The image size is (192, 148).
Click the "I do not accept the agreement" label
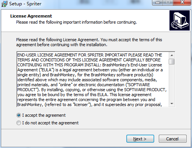[x=50, y=123]
